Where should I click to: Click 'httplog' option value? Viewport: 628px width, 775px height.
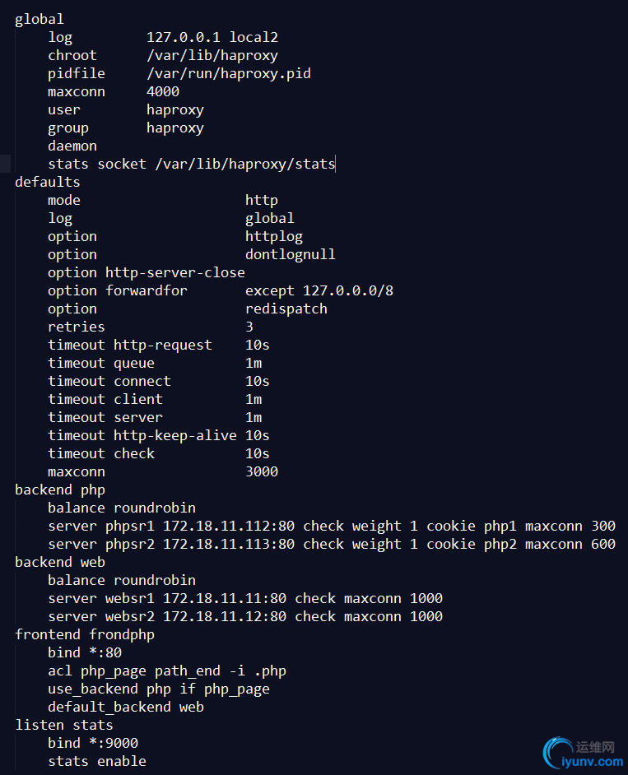point(273,236)
